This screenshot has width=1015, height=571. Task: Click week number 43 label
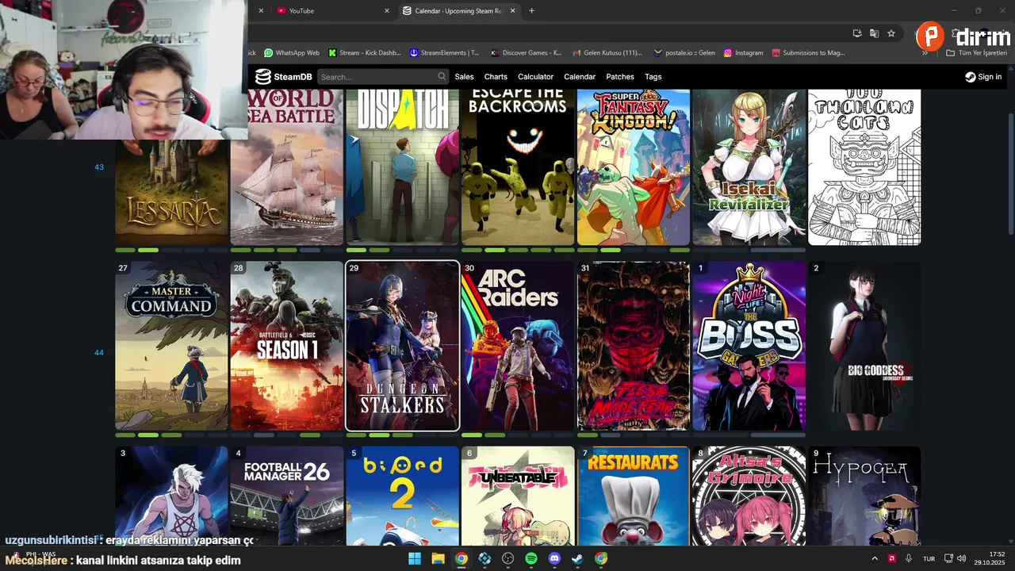click(x=99, y=167)
